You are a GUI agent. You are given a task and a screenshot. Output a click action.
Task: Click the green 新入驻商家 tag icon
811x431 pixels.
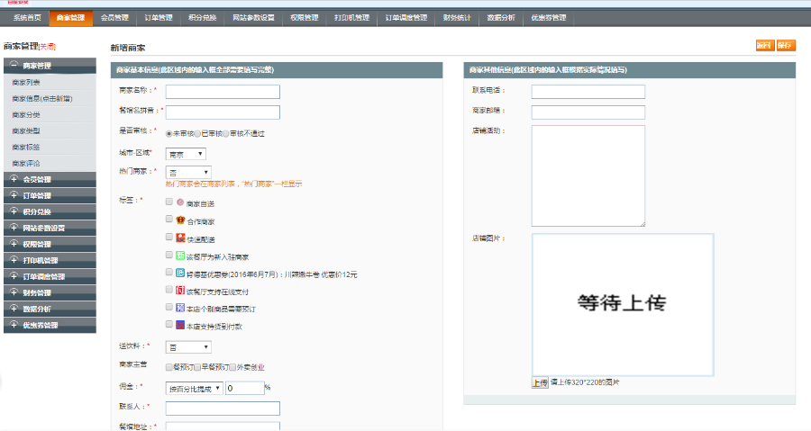click(x=180, y=256)
